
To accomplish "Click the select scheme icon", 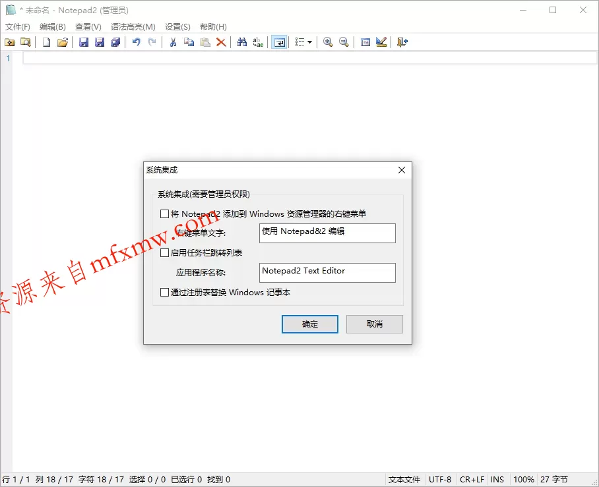I will 365,42.
